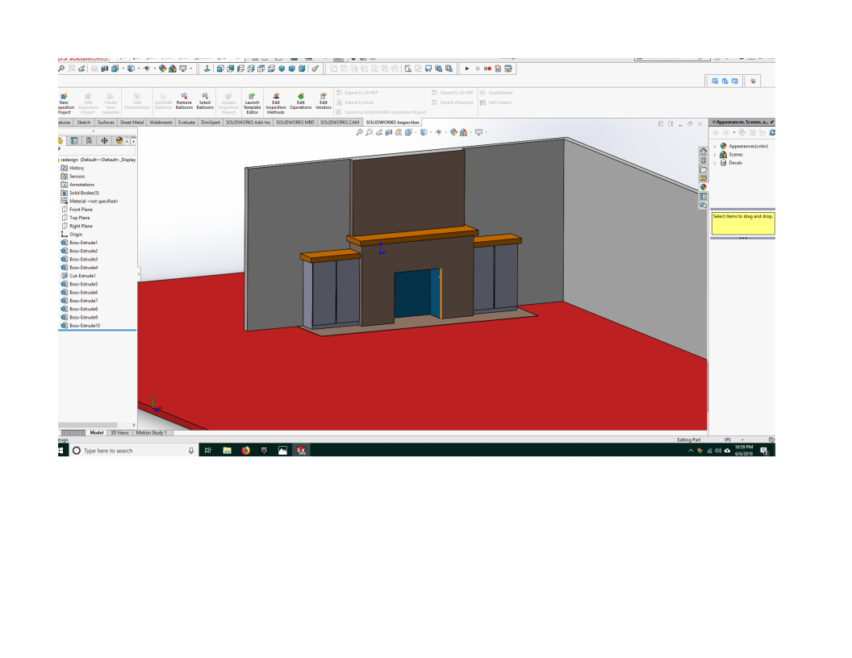Click the Origin item in the tree

click(x=72, y=235)
